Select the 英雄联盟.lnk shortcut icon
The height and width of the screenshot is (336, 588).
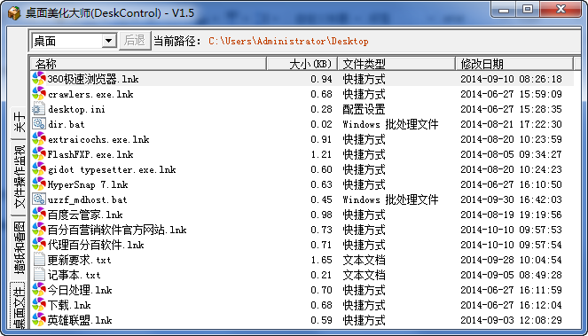coord(39,319)
